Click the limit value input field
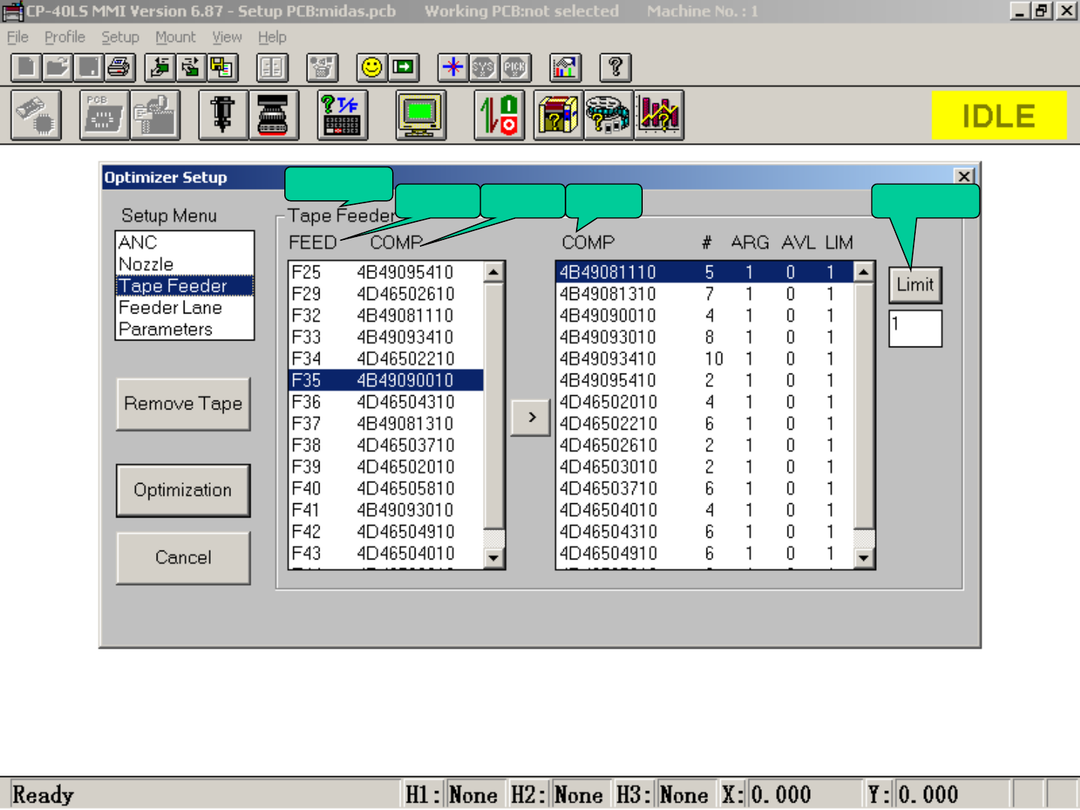Image resolution: width=1080 pixels, height=810 pixels. [915, 328]
